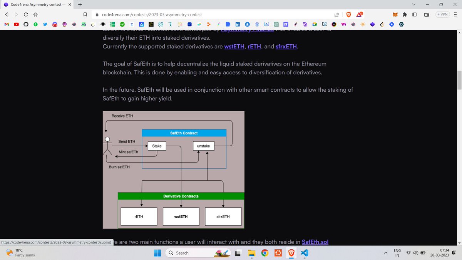Open volume speaker tray icon
Viewport: 462px width, 260px height.
416,253
